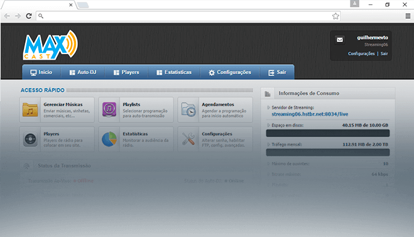
Task: Open Gerenciar Músicas quick access title
Action: pos(63,104)
